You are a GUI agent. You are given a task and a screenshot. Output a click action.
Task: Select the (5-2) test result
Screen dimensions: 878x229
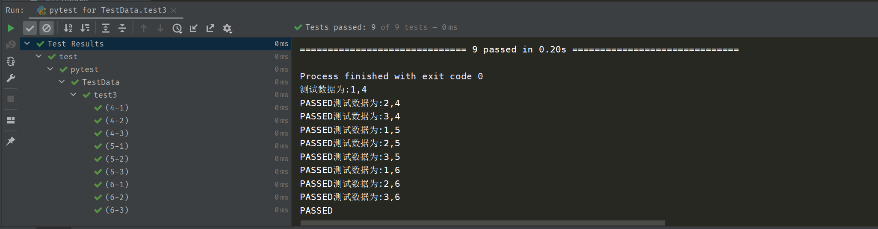(117, 159)
